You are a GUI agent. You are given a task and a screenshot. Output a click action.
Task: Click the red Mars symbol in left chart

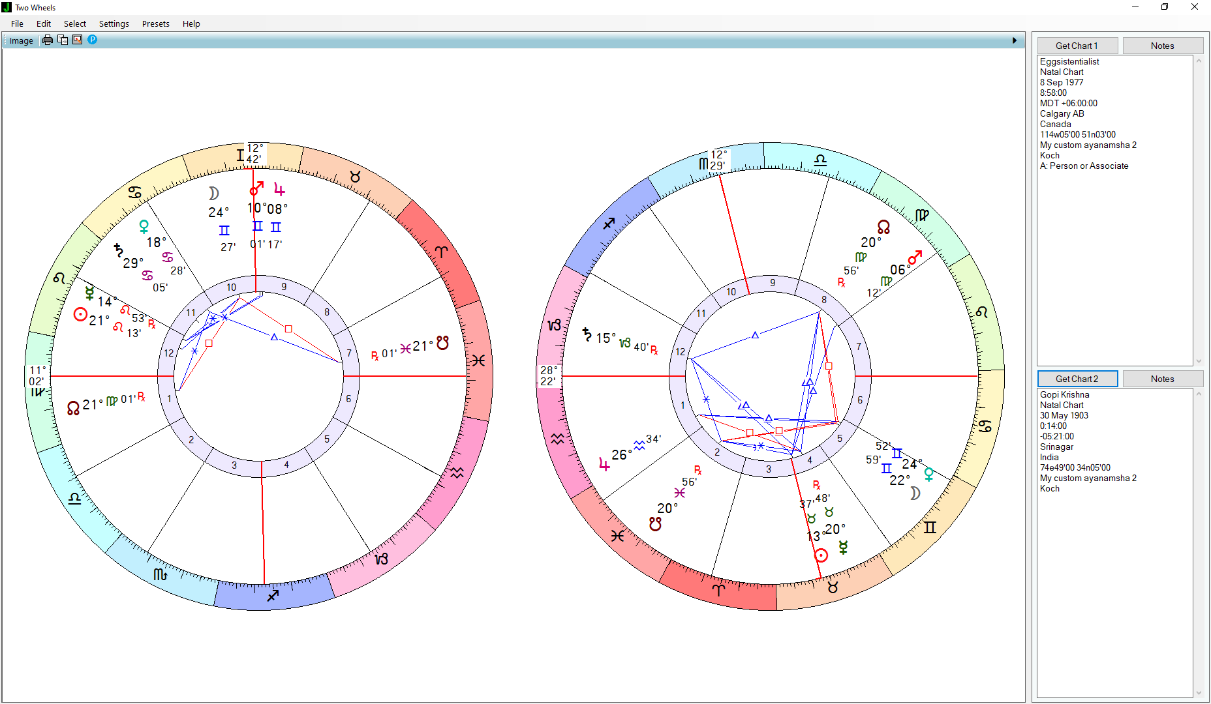[x=256, y=189]
